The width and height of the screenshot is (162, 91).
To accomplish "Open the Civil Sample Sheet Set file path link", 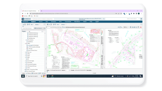I will pyautogui.click(x=75, y=27).
